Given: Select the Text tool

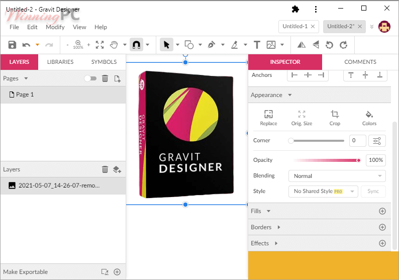Looking at the screenshot, I should click(x=257, y=45).
